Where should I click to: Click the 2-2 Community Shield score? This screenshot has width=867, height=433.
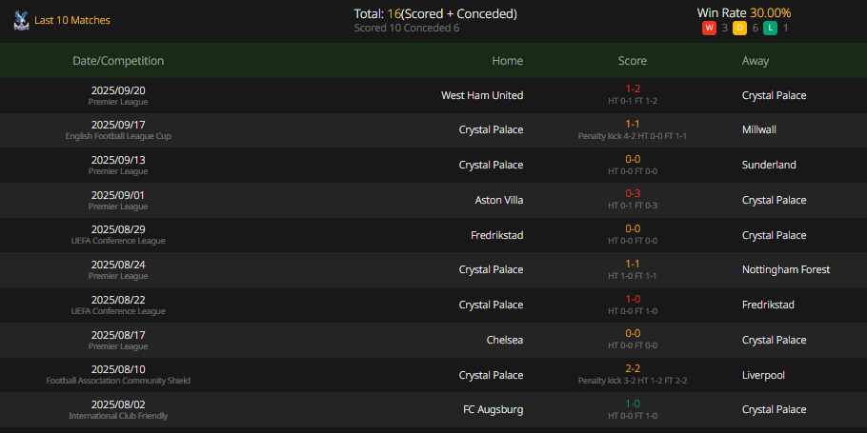[633, 368]
